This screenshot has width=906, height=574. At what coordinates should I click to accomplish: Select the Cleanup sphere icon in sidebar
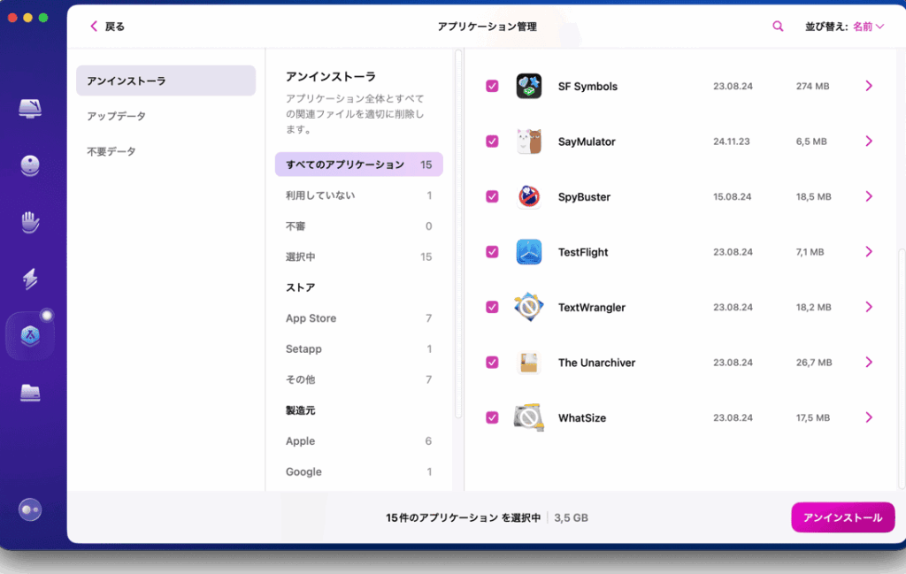30,165
